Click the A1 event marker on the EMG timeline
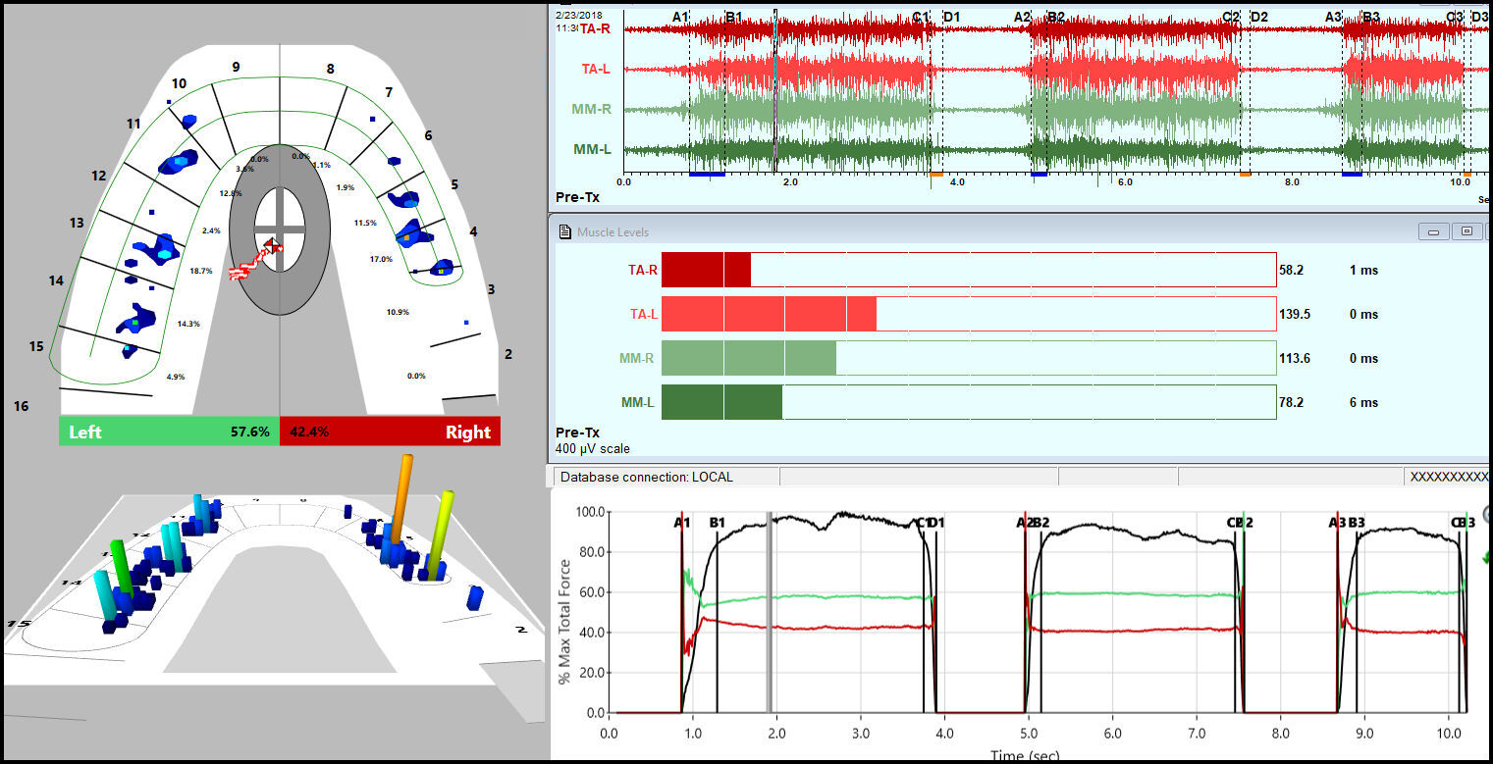 pyautogui.click(x=683, y=16)
